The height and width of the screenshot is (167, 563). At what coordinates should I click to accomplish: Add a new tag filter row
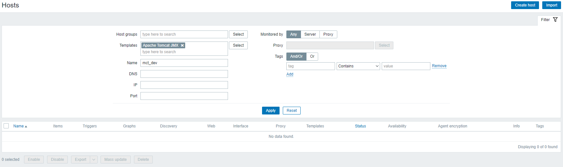(x=290, y=74)
